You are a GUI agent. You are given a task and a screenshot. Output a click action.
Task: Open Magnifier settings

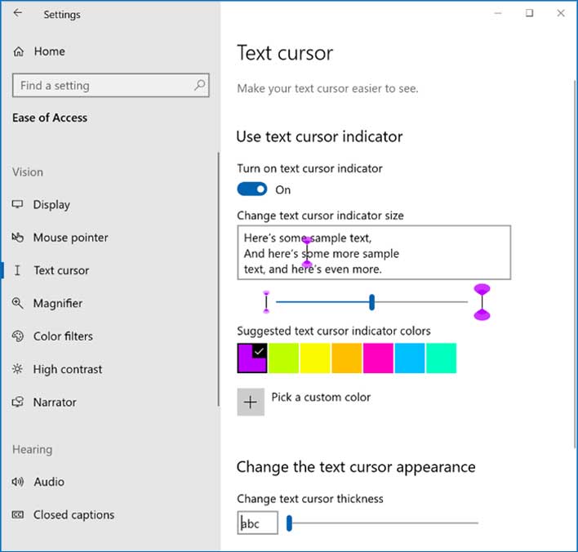[58, 303]
